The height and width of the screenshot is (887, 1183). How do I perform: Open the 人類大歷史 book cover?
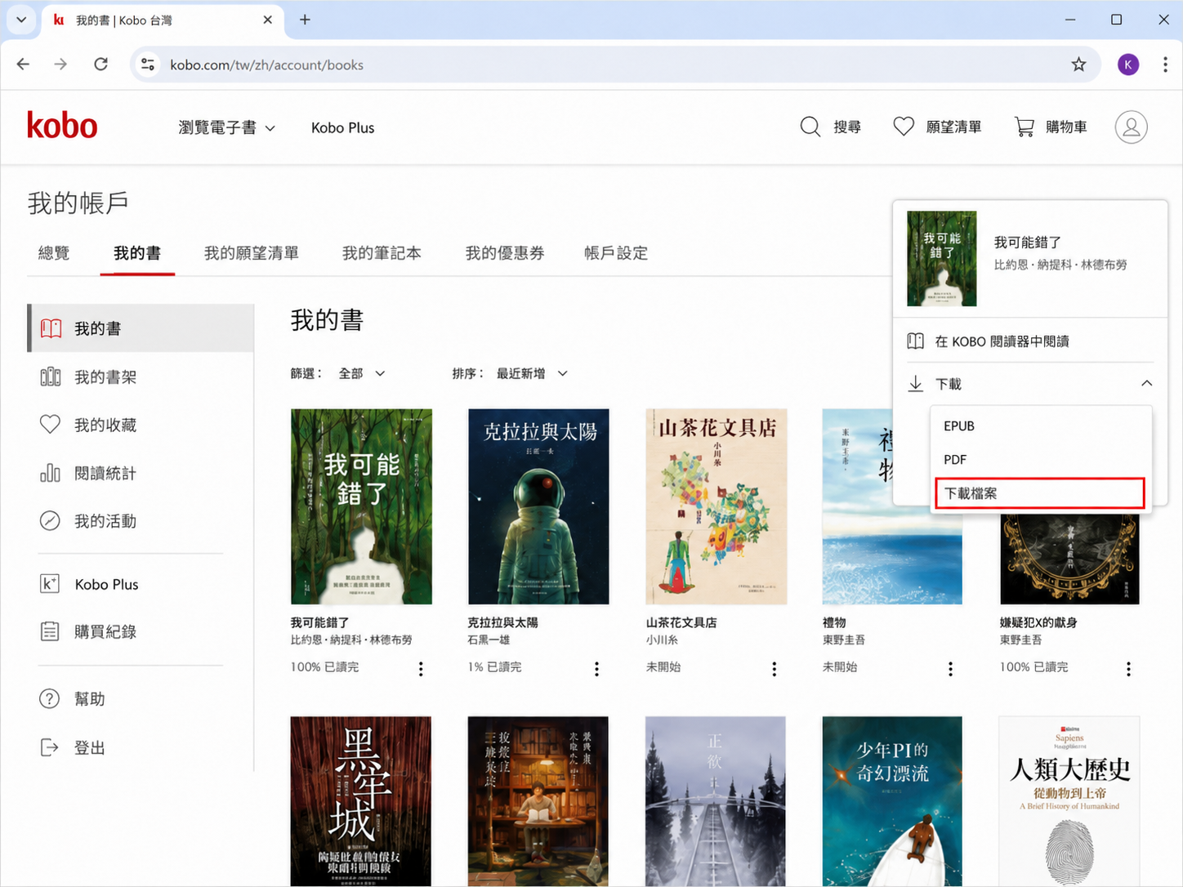1069,801
